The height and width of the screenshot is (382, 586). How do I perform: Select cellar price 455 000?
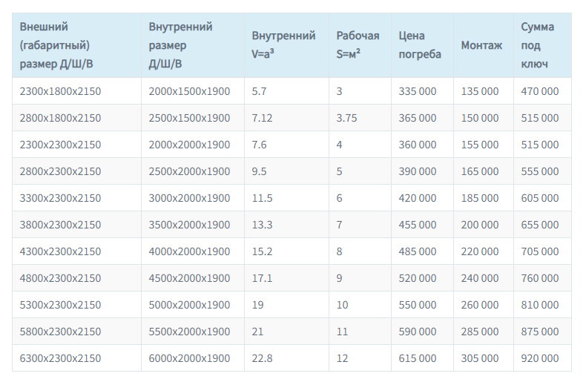[418, 225]
